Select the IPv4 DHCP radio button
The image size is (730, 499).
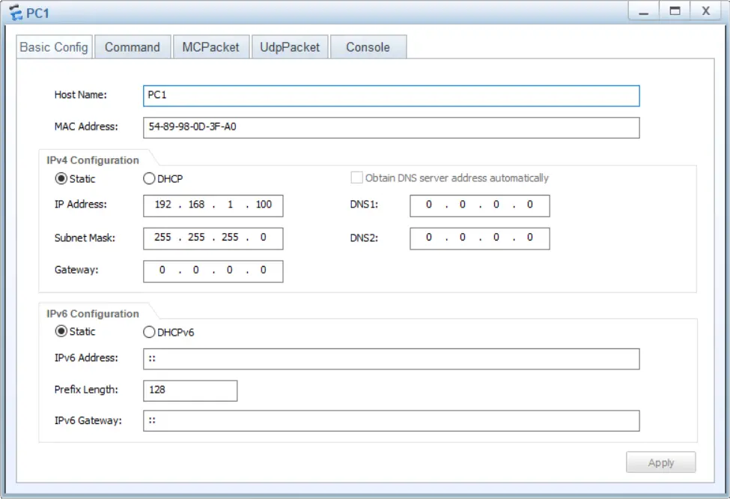click(x=149, y=178)
